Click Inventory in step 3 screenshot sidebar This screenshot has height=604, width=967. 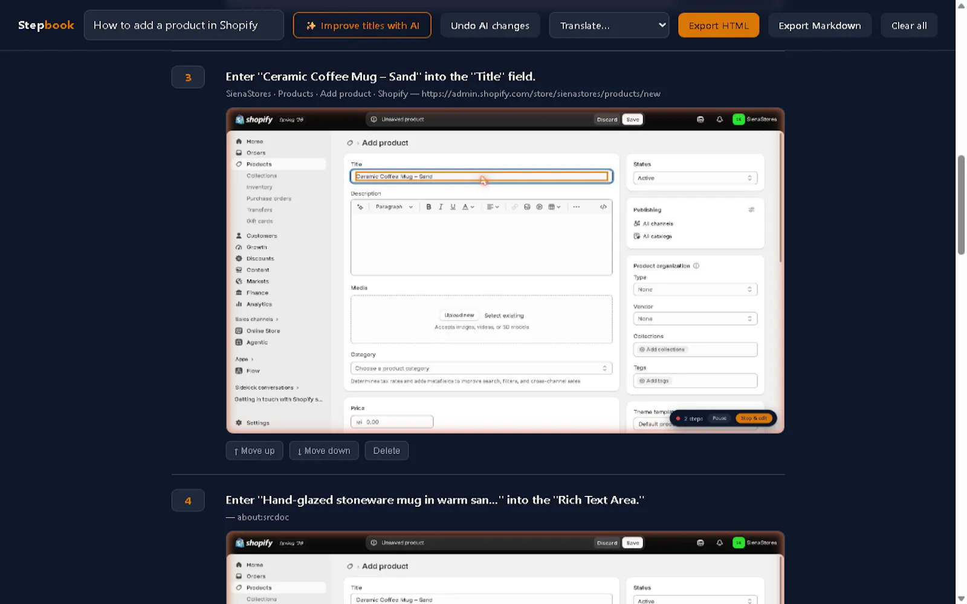259,187
